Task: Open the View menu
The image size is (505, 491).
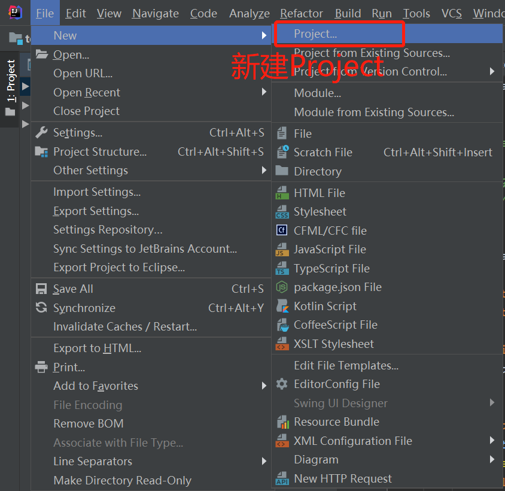Action: [109, 13]
